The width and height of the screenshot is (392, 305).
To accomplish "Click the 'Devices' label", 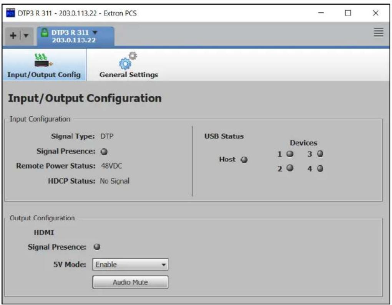I will [304, 143].
